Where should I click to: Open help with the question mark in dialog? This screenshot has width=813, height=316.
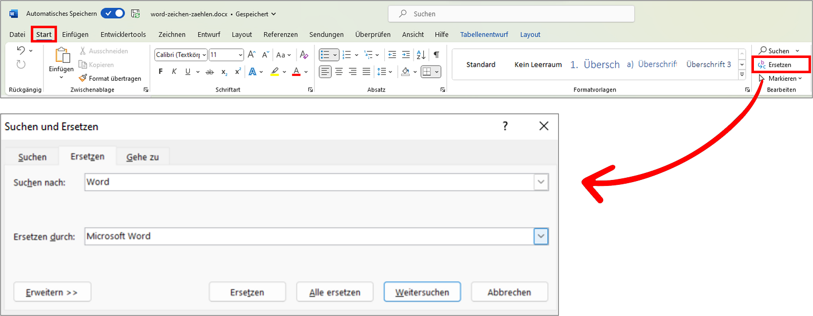tap(505, 126)
